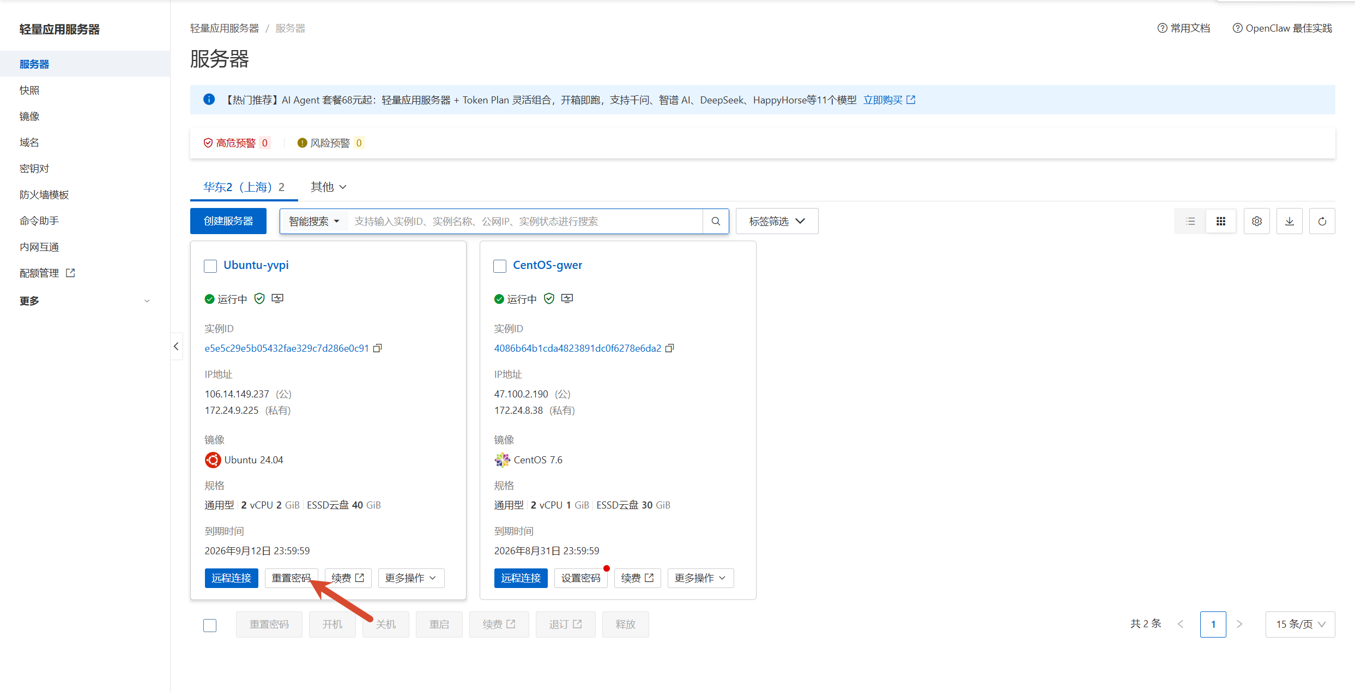This screenshot has height=692, width=1355.
Task: Select the Ubuntu-yvpi server checkbox
Action: (210, 266)
